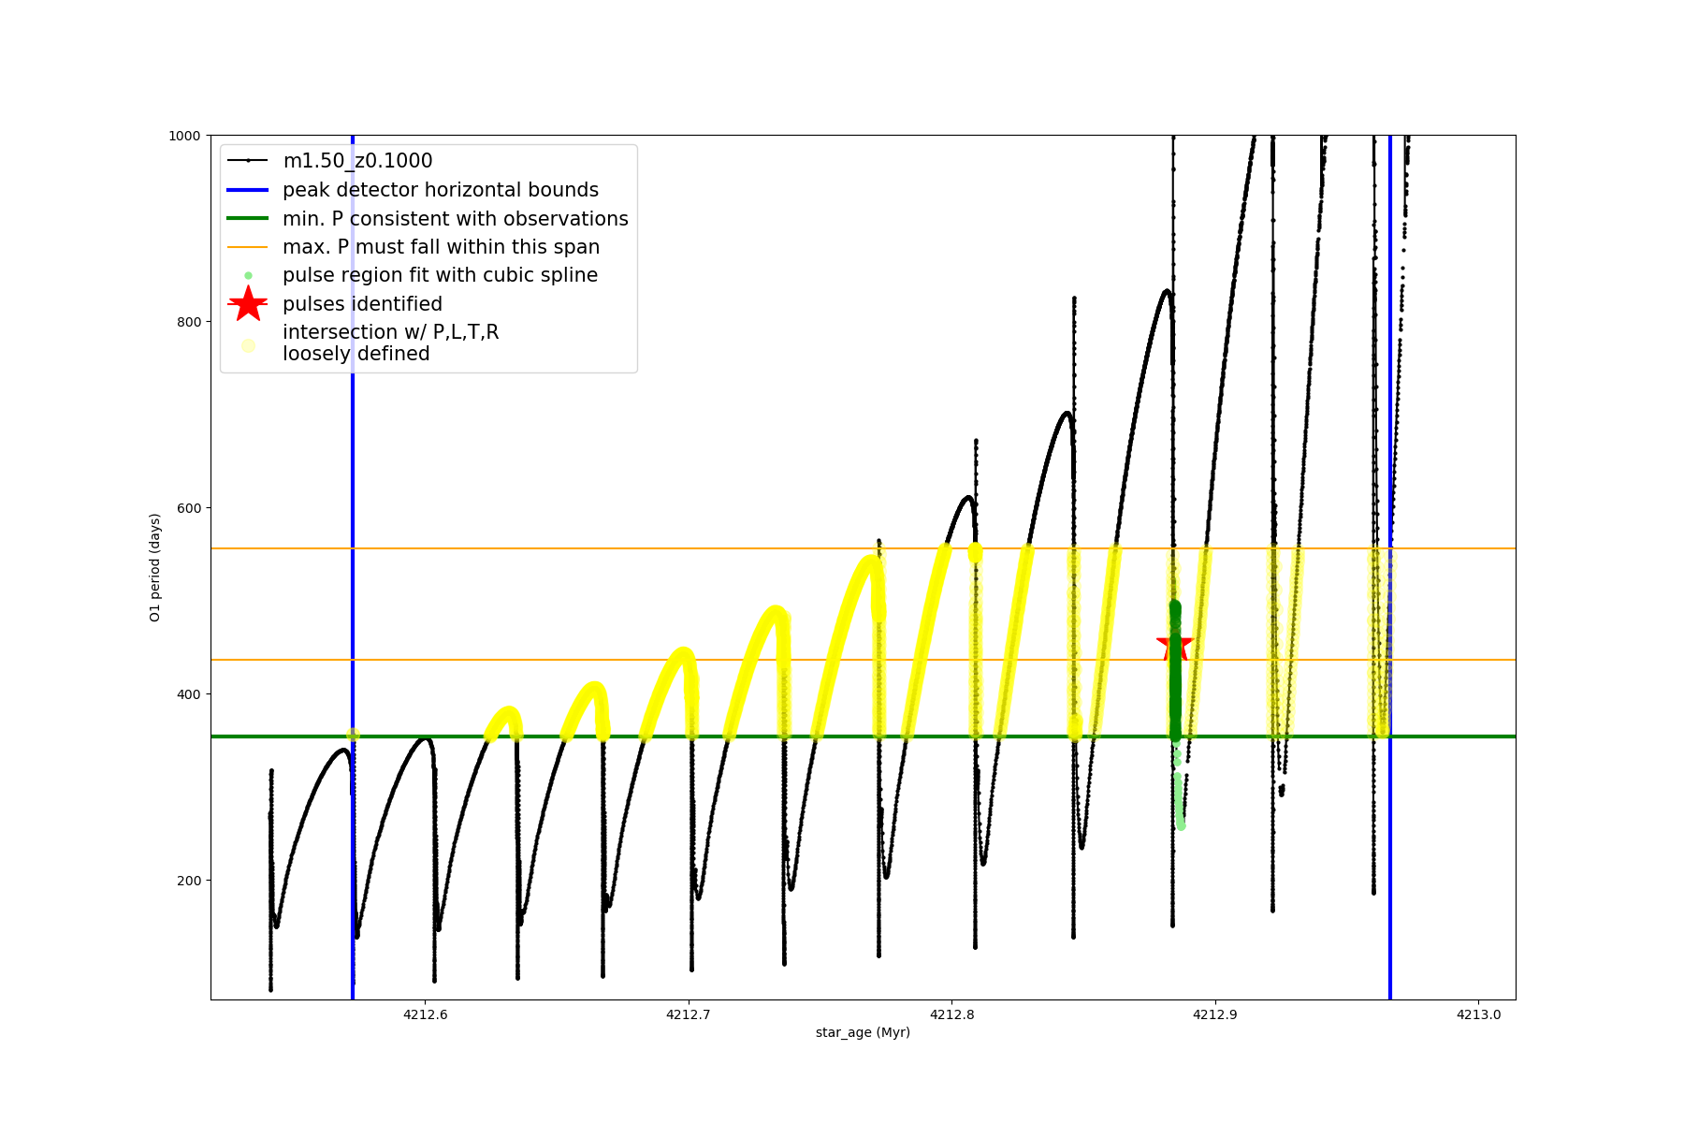Click the red star icon in the legend
This screenshot has height=1123, width=1684.
(248, 304)
